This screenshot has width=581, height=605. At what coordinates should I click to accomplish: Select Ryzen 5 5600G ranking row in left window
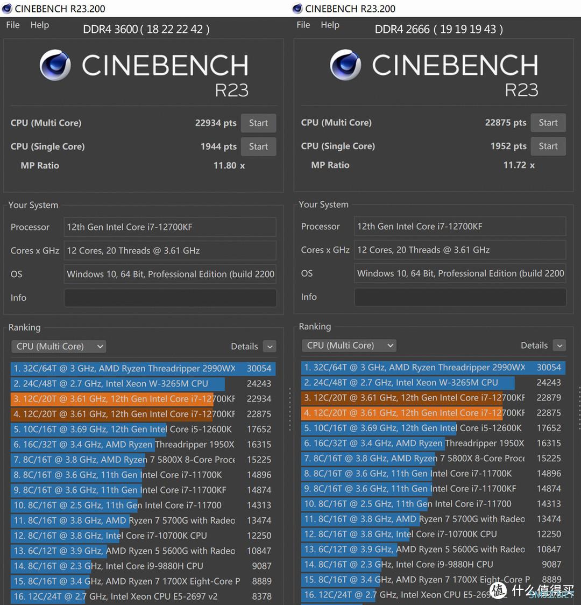point(143,551)
